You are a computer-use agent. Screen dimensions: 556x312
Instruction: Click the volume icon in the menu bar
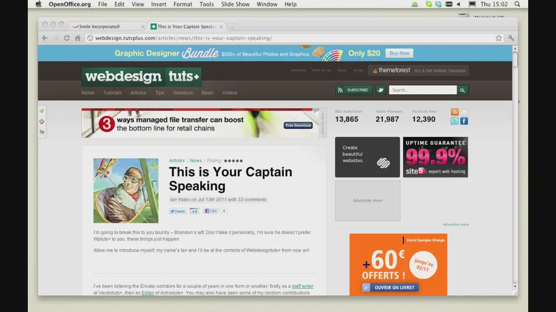pos(458,4)
